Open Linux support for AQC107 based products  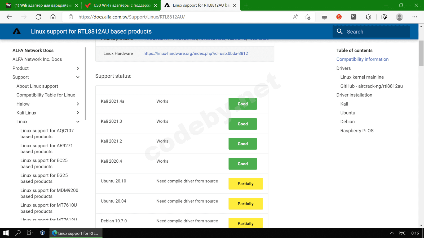pos(47,134)
